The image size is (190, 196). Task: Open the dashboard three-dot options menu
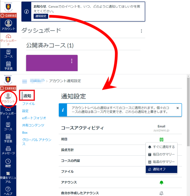141,31
